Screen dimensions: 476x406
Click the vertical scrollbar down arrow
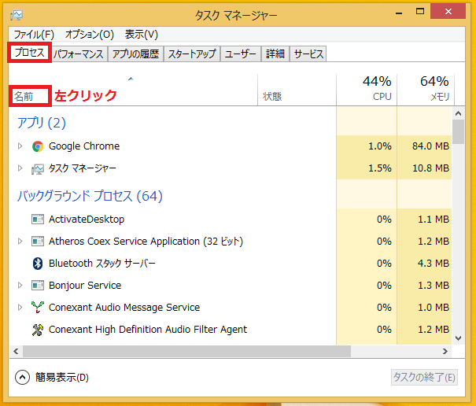(459, 338)
